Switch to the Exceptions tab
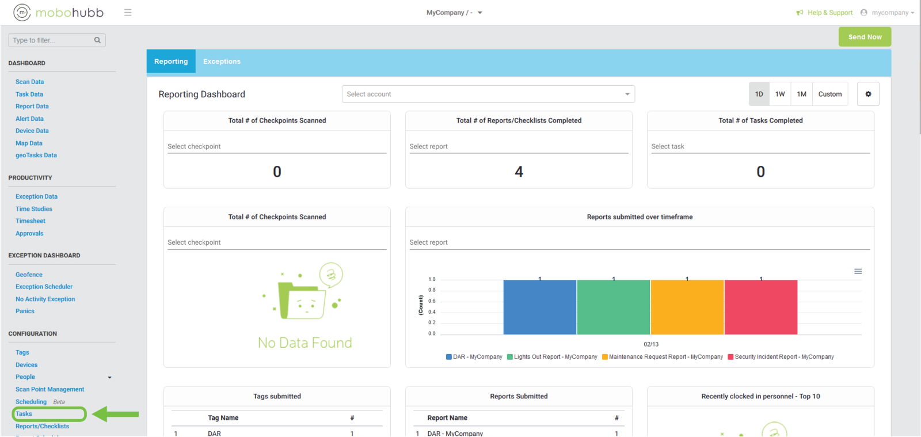921x437 pixels. [x=222, y=62]
